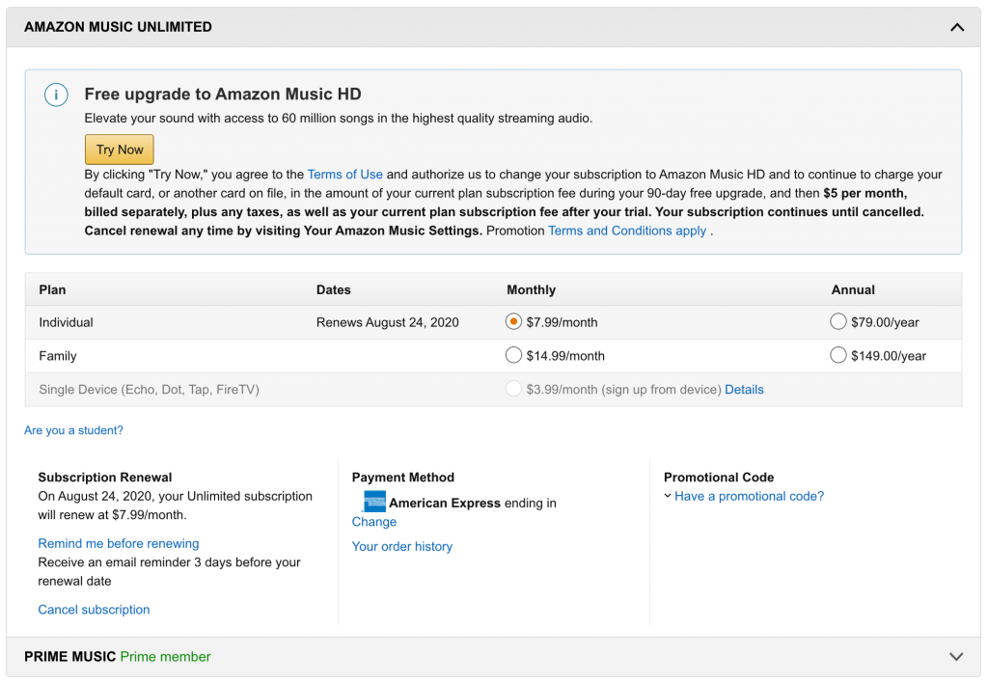Click Remind me before renewing

pos(119,543)
